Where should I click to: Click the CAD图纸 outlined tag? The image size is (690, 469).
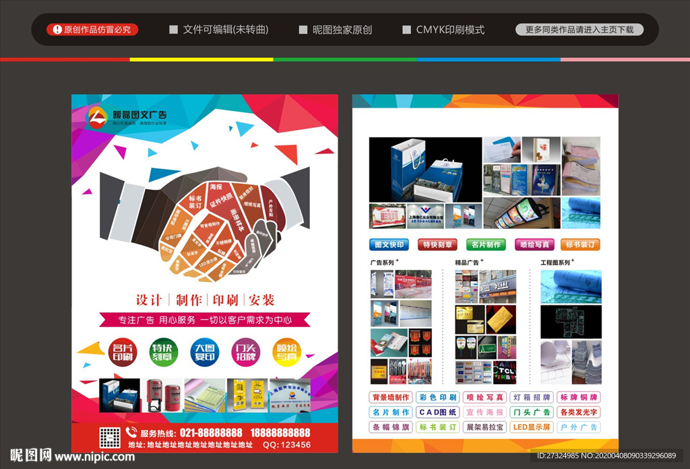pos(438,412)
